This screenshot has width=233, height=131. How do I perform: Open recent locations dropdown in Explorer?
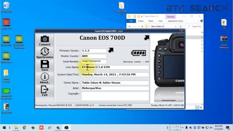pos(139,27)
